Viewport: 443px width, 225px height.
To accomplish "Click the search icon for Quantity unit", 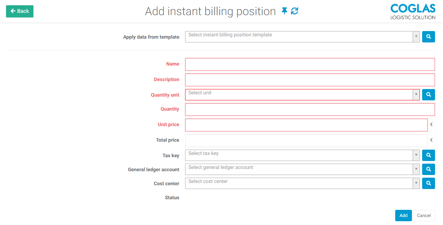I will pos(428,95).
